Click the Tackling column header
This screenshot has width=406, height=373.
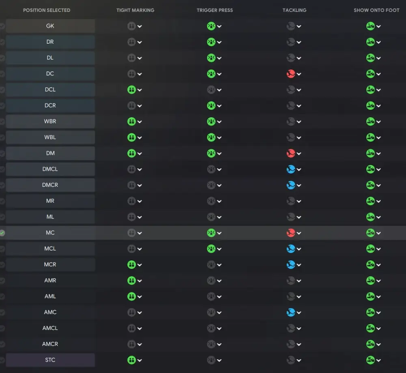[294, 11]
